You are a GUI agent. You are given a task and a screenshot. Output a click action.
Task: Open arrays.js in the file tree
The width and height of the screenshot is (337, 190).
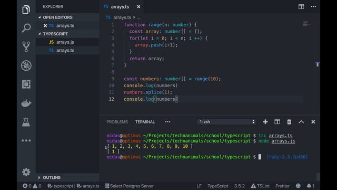65,42
